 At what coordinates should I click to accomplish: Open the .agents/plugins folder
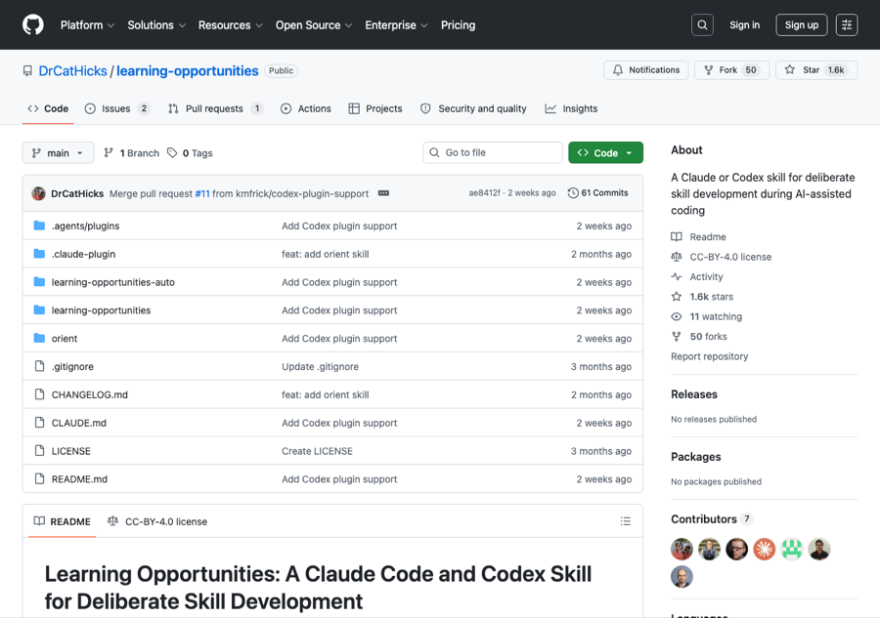click(85, 226)
